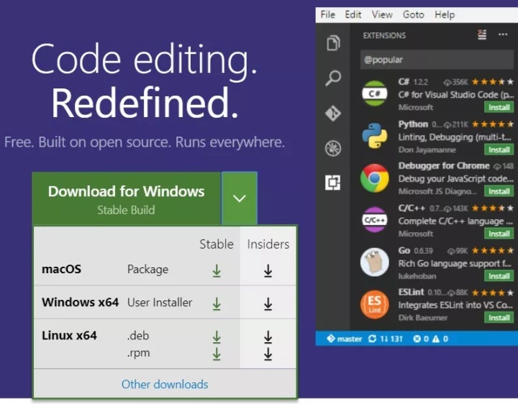The image size is (518, 404).
Task: Install the C# extension
Action: pyautogui.click(x=499, y=107)
